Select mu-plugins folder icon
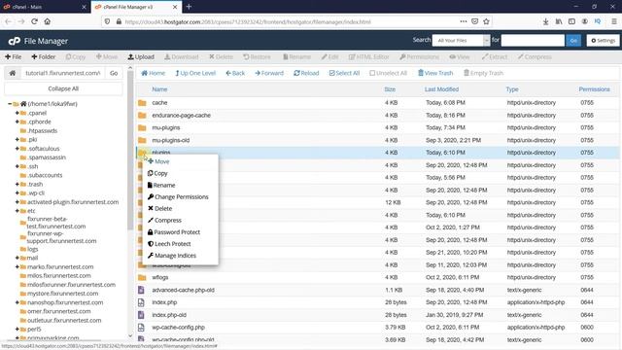The width and height of the screenshot is (622, 350). [x=142, y=127]
